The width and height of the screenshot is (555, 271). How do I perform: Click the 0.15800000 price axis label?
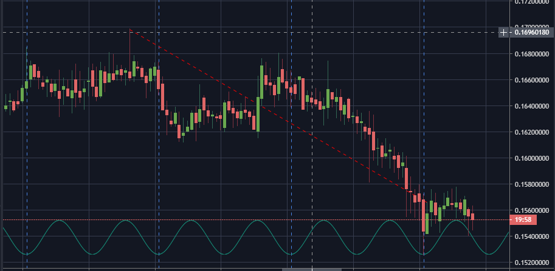click(532, 184)
